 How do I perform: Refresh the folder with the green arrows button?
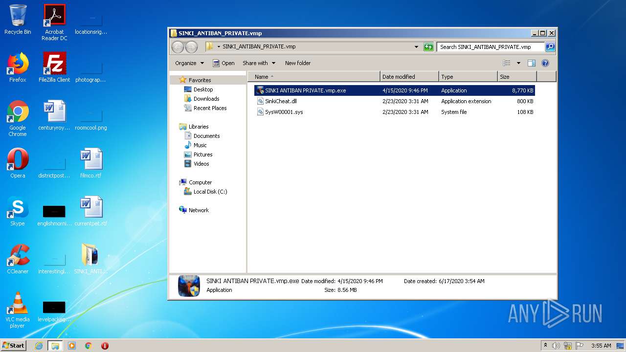(428, 47)
